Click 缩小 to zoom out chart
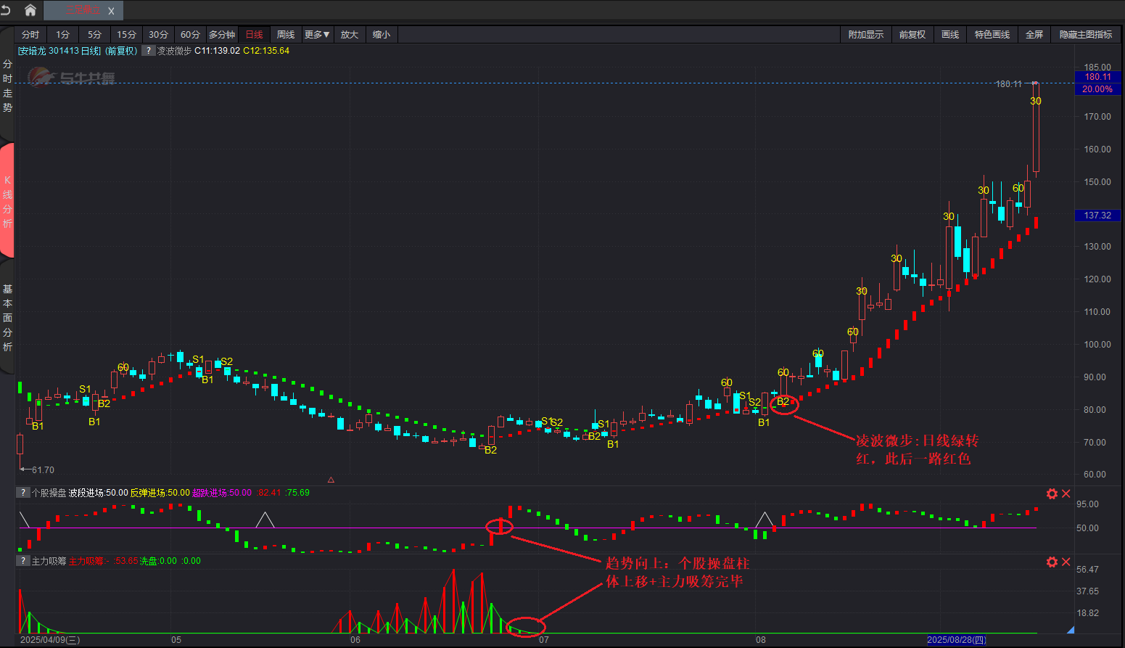The image size is (1125, 648). (x=382, y=35)
